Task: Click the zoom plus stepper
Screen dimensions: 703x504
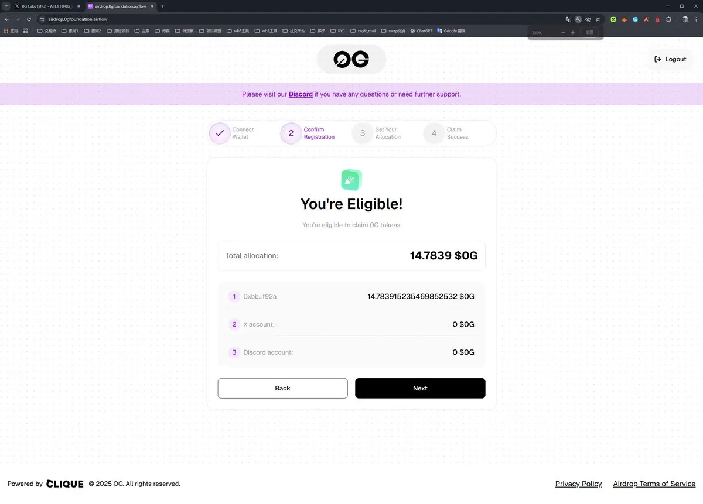Action: pyautogui.click(x=573, y=32)
